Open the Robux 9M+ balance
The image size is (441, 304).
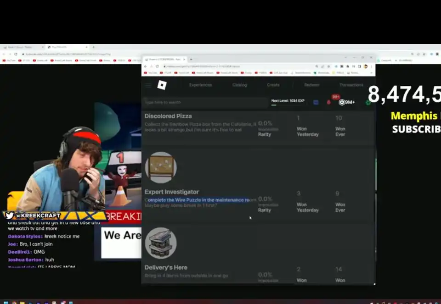coord(347,102)
